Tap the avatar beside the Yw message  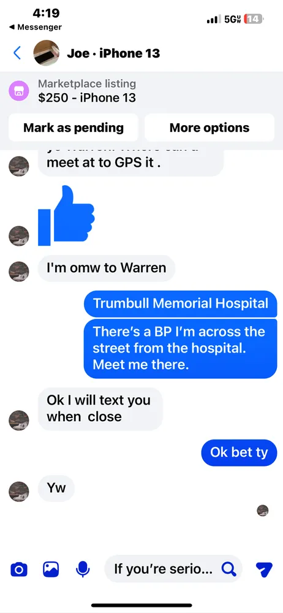coord(19,492)
